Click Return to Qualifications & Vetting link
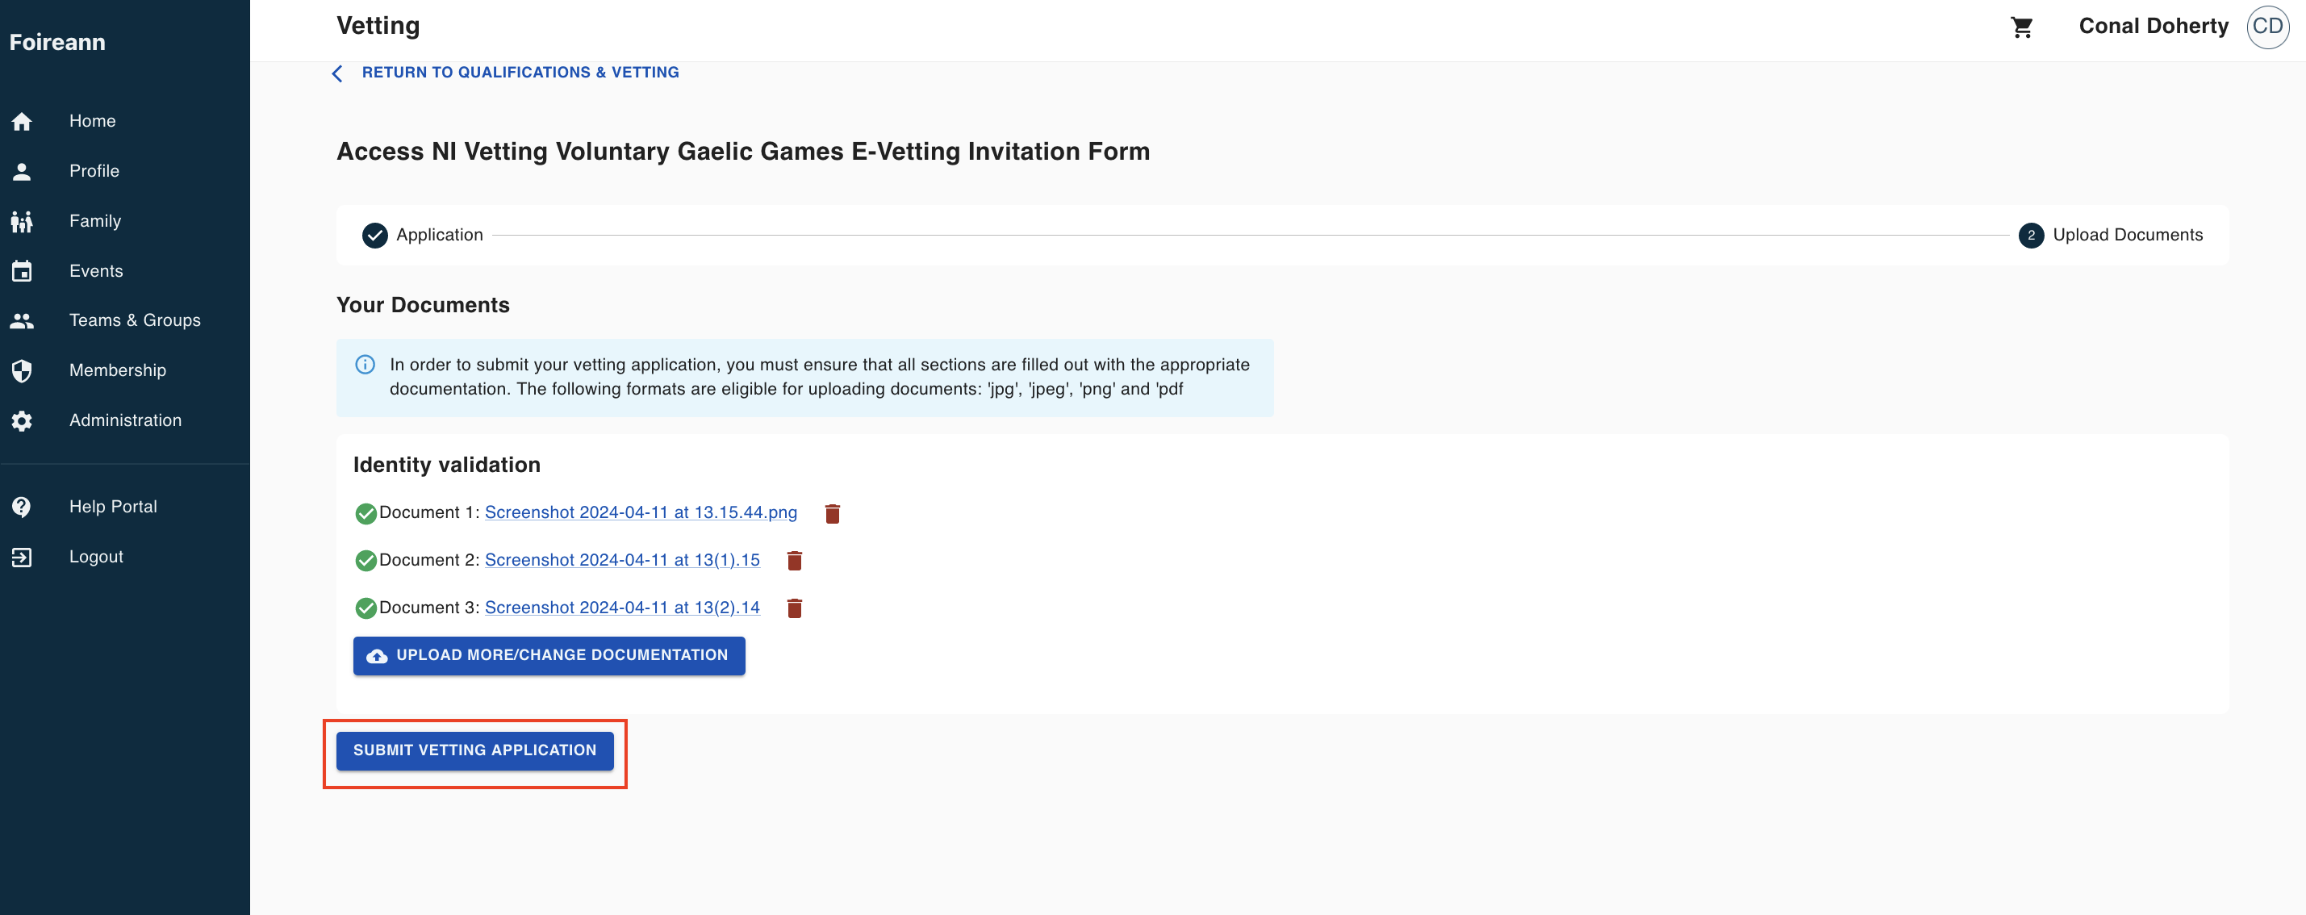The image size is (2306, 915). click(x=520, y=73)
